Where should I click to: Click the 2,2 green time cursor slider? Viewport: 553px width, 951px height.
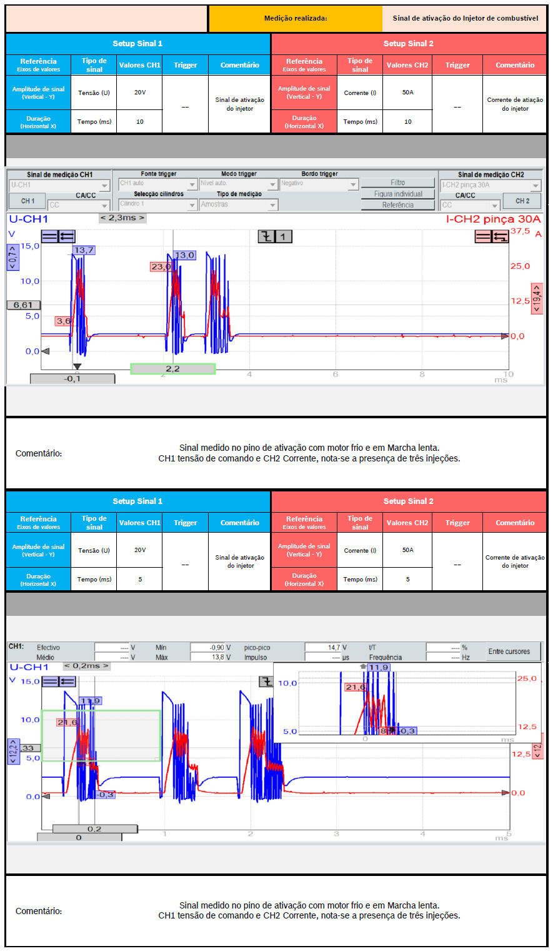pos(172,369)
